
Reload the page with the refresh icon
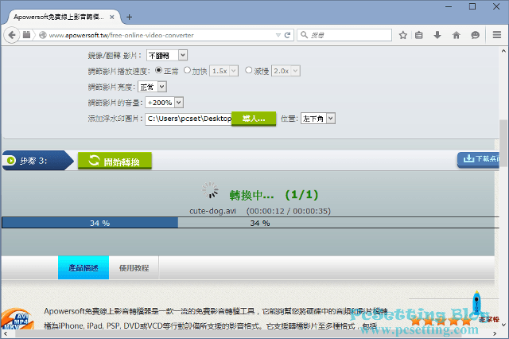(x=287, y=35)
